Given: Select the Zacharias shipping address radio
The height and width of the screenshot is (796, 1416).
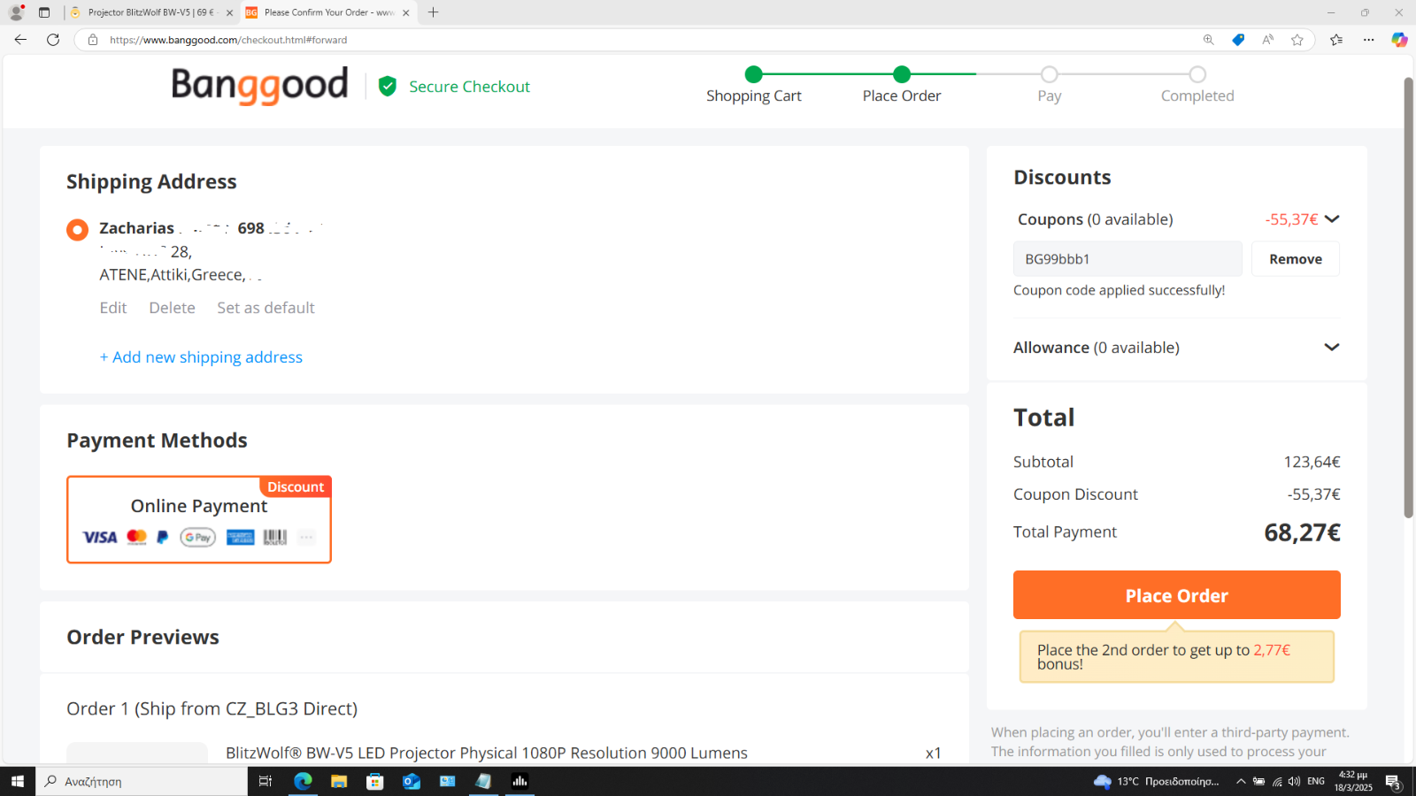Looking at the screenshot, I should [77, 230].
